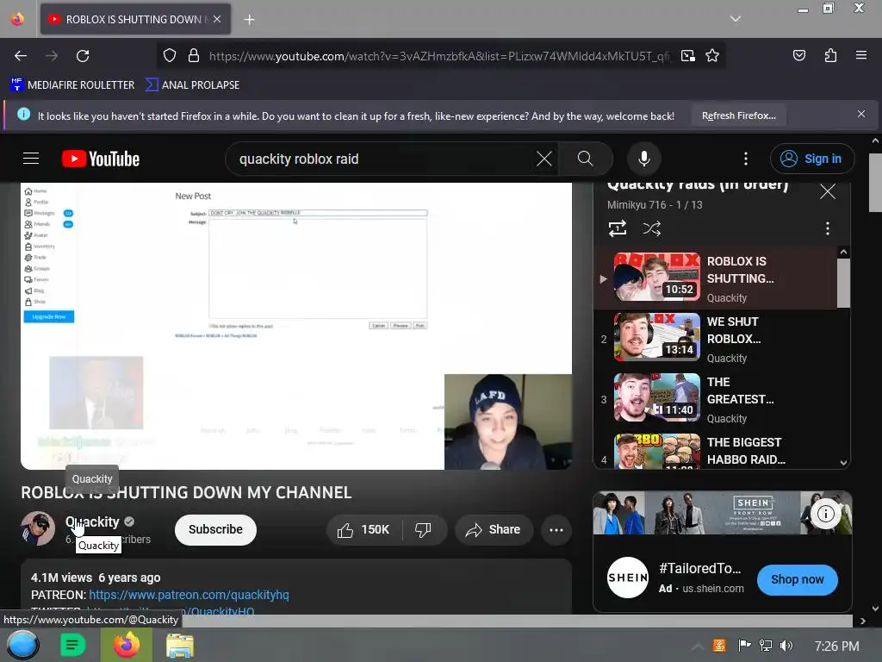Like the video (150K)
Viewport: 882px width, 662px height.
(364, 530)
